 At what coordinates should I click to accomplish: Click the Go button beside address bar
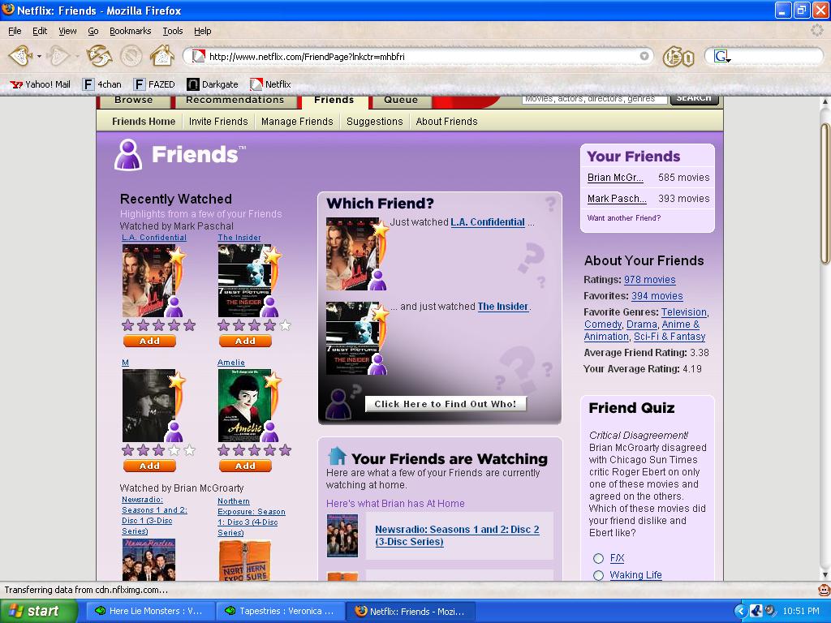click(x=678, y=57)
